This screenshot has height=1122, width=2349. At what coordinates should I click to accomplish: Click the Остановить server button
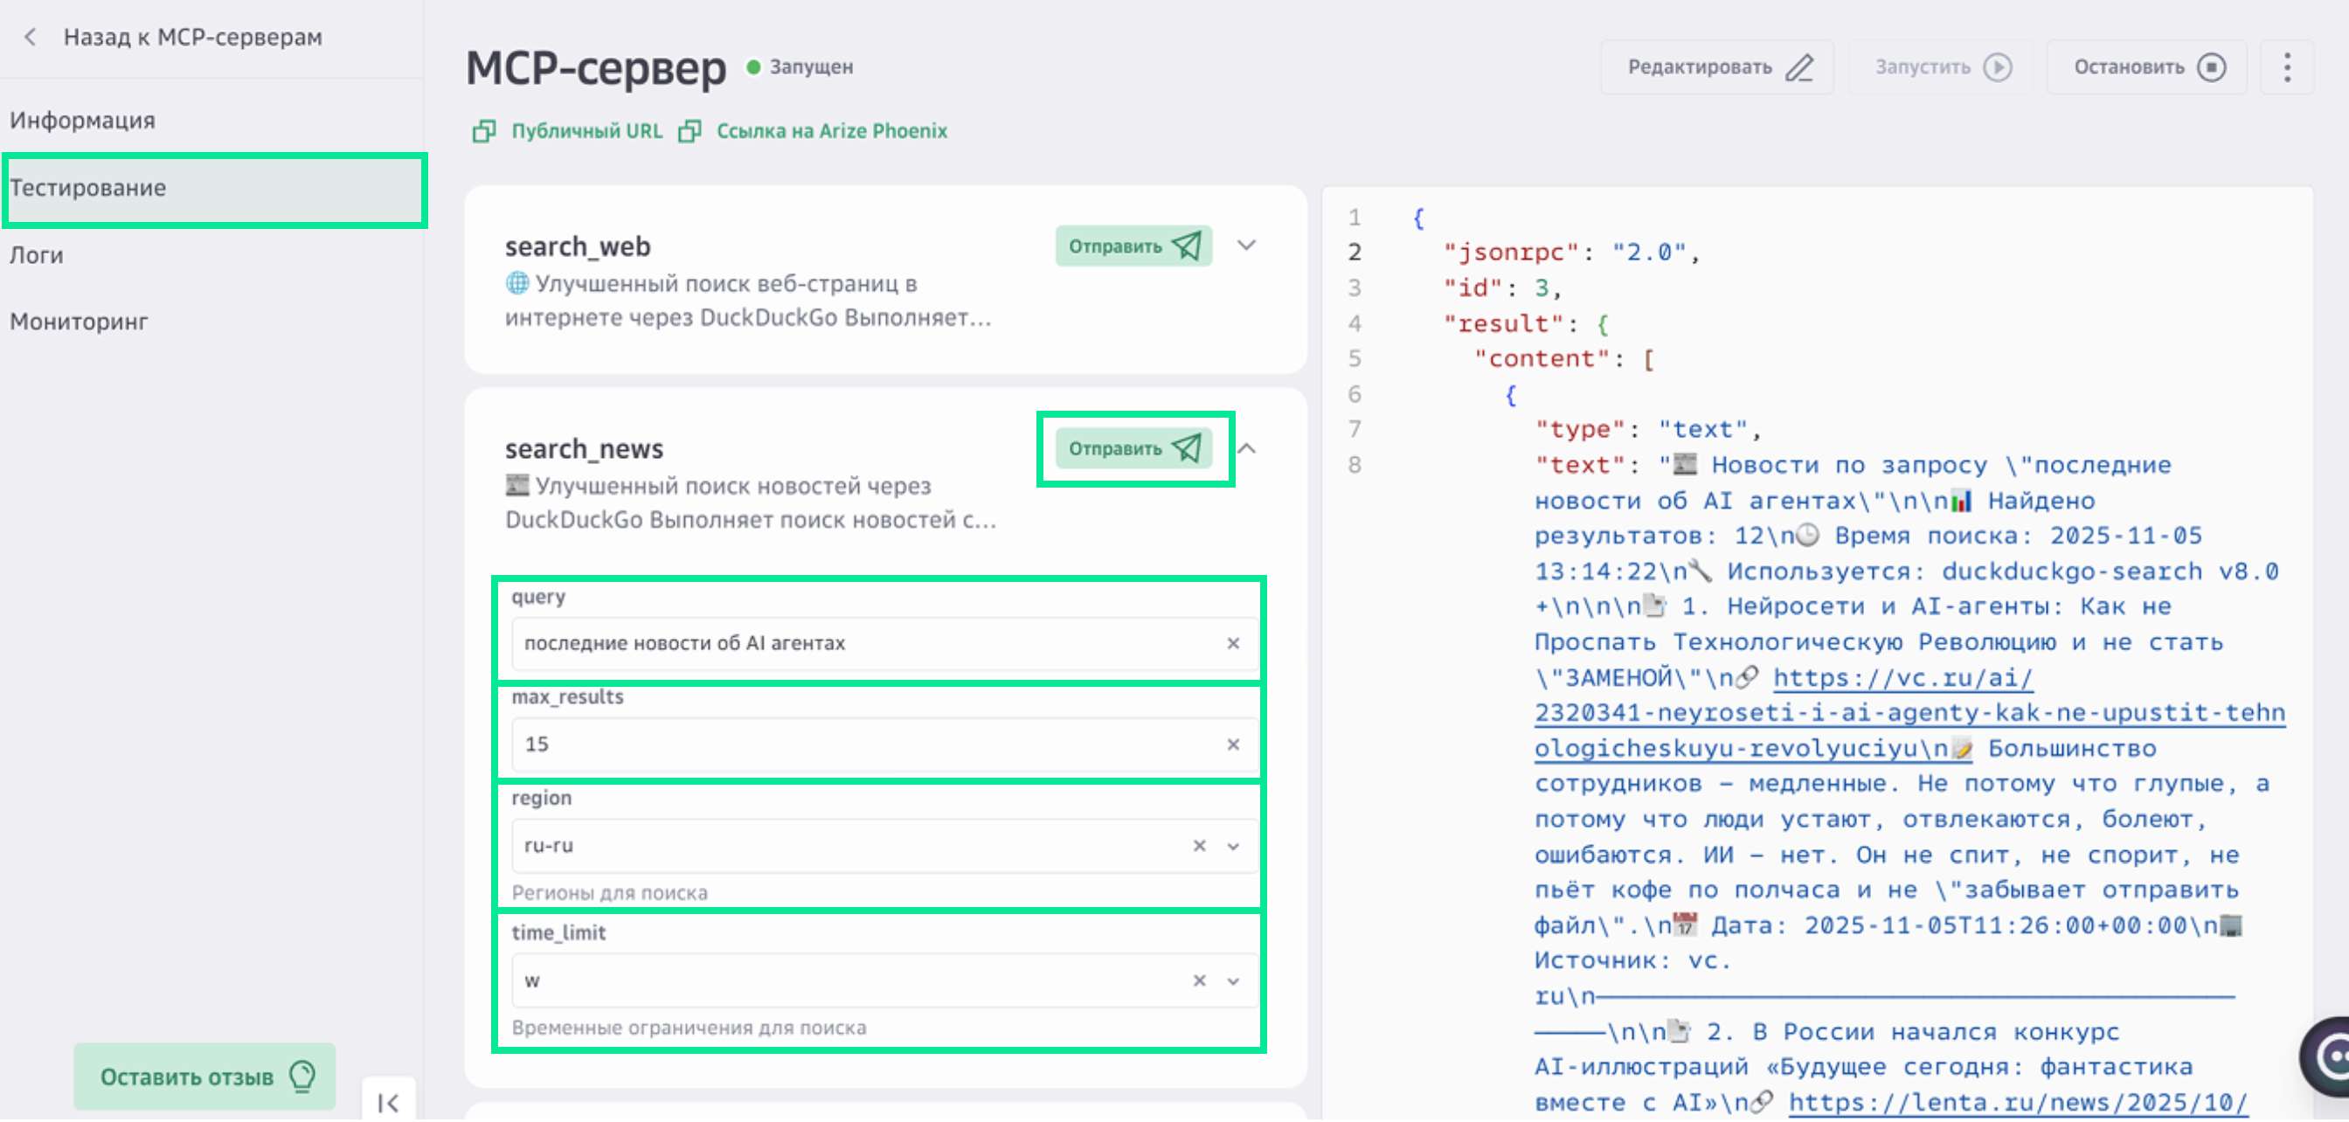click(2148, 67)
